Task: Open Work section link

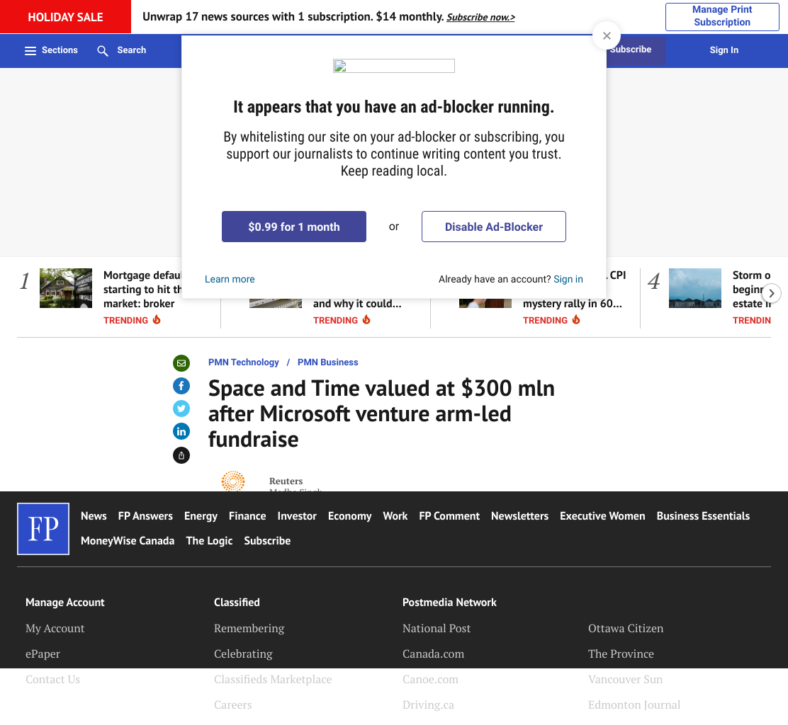Action: point(395,516)
